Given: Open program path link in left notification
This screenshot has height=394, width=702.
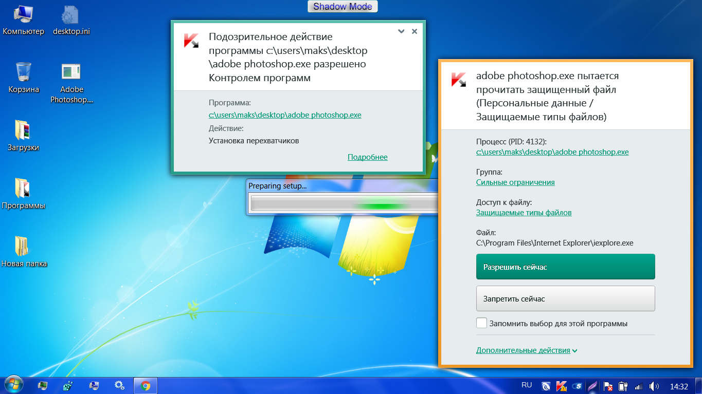Looking at the screenshot, I should 285,115.
